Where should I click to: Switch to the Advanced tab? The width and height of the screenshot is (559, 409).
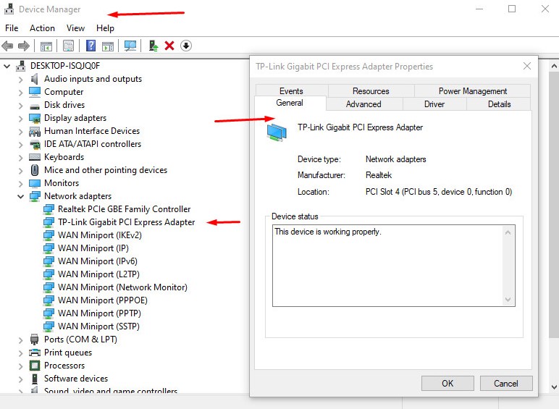pos(363,104)
